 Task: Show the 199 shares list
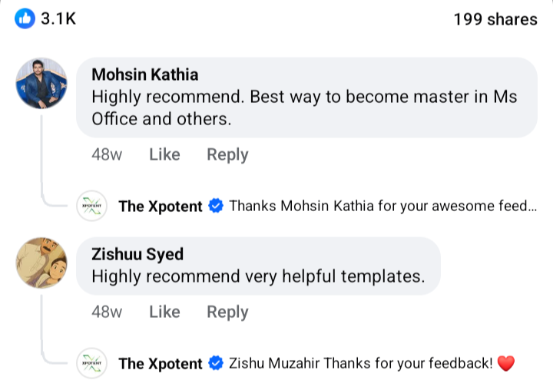click(495, 19)
